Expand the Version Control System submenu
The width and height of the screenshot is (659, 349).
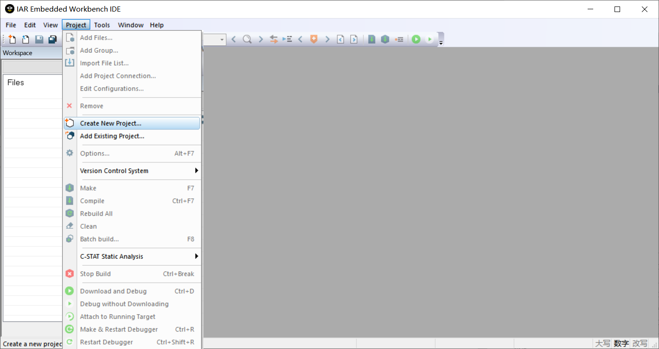(x=115, y=171)
